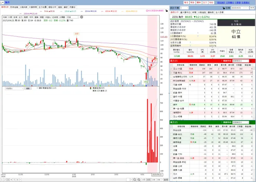Open the 個股分析 tab
The height and width of the screenshot is (182, 256).
click(52, 7)
